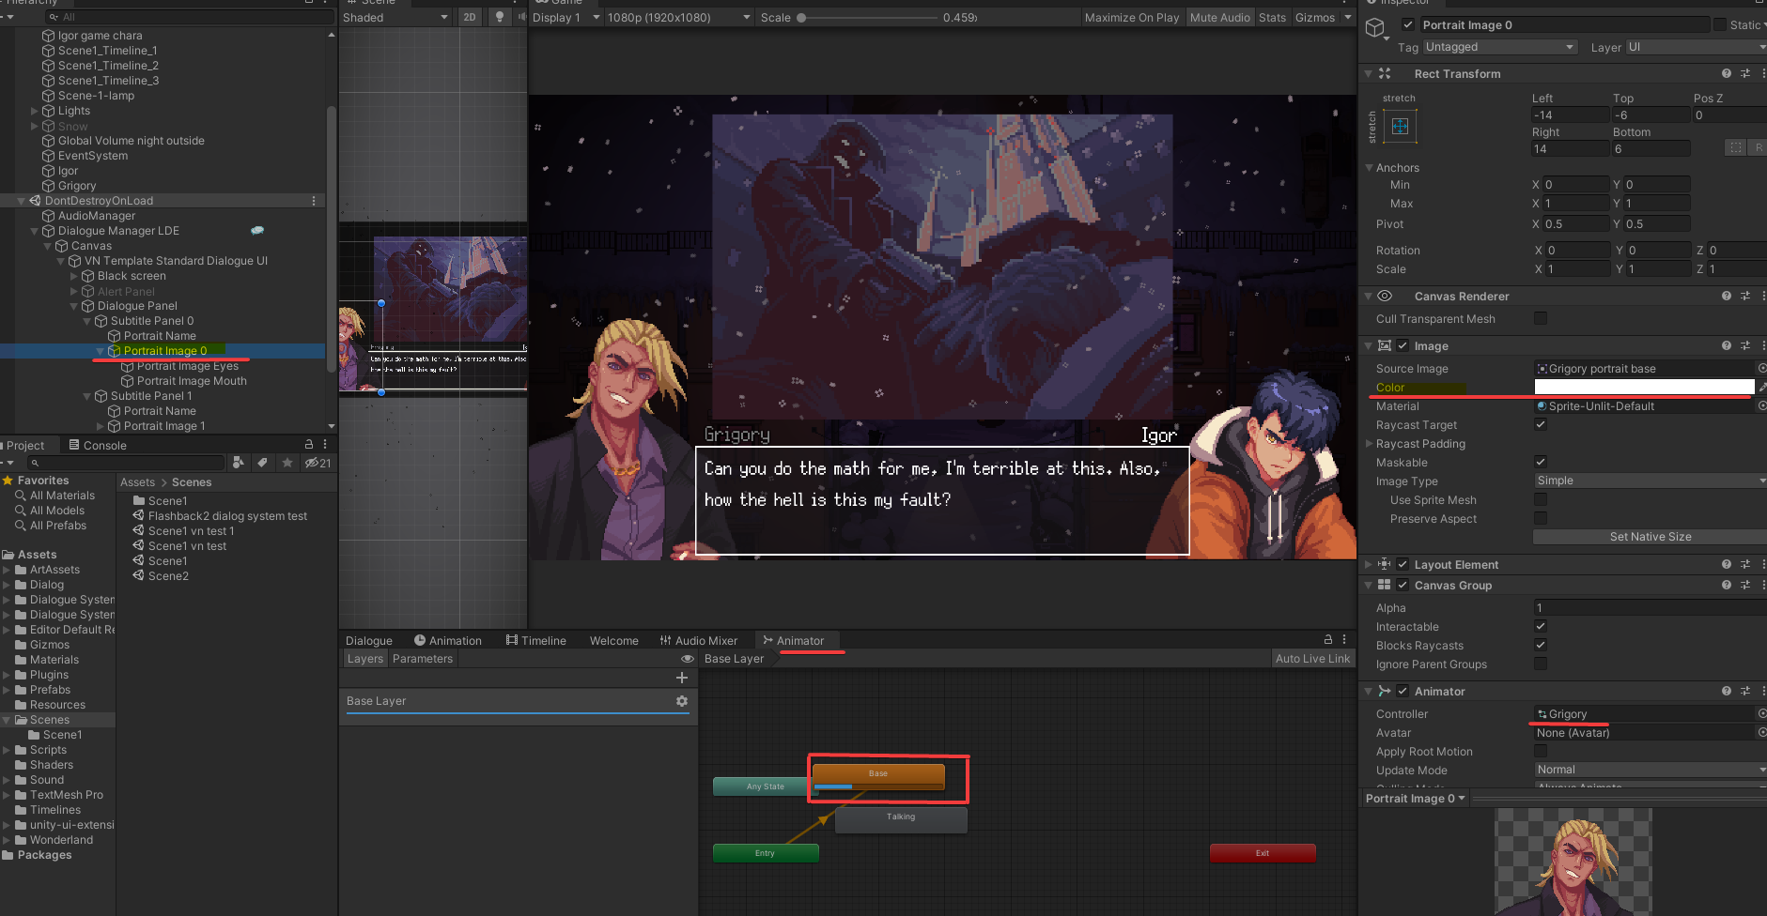Image resolution: width=1767 pixels, height=916 pixels.
Task: Enable Cull Transparent Mesh checkbox
Action: (x=1541, y=318)
